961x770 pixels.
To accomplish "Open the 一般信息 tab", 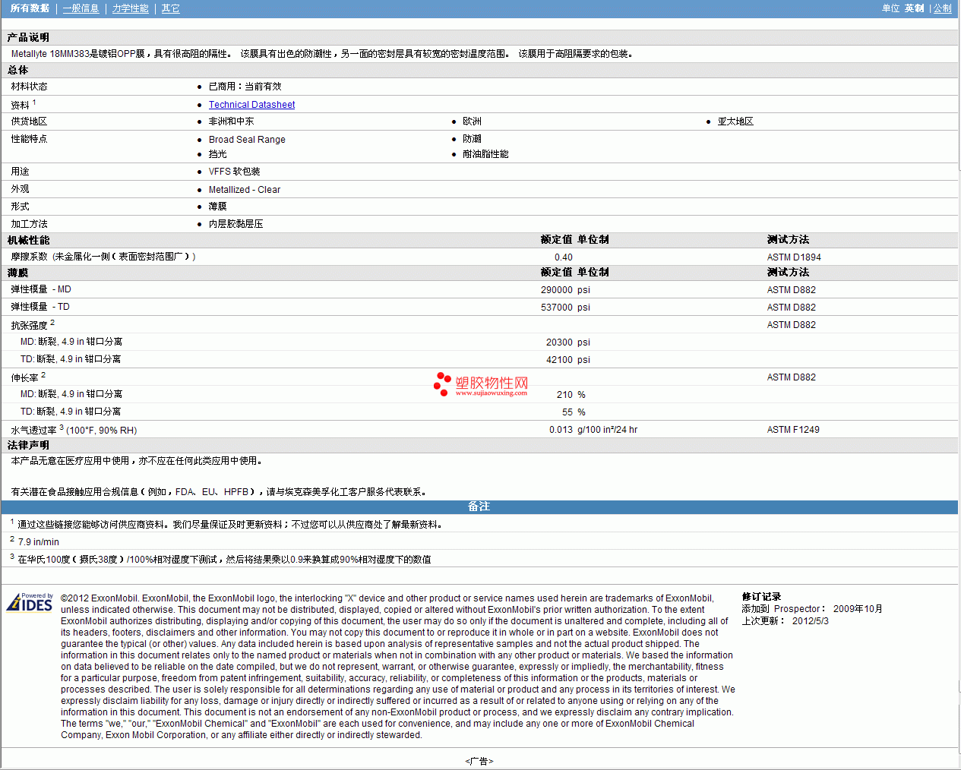I will pyautogui.click(x=81, y=8).
